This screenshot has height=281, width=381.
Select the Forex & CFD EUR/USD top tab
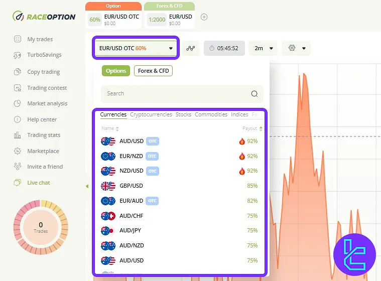[x=169, y=16]
